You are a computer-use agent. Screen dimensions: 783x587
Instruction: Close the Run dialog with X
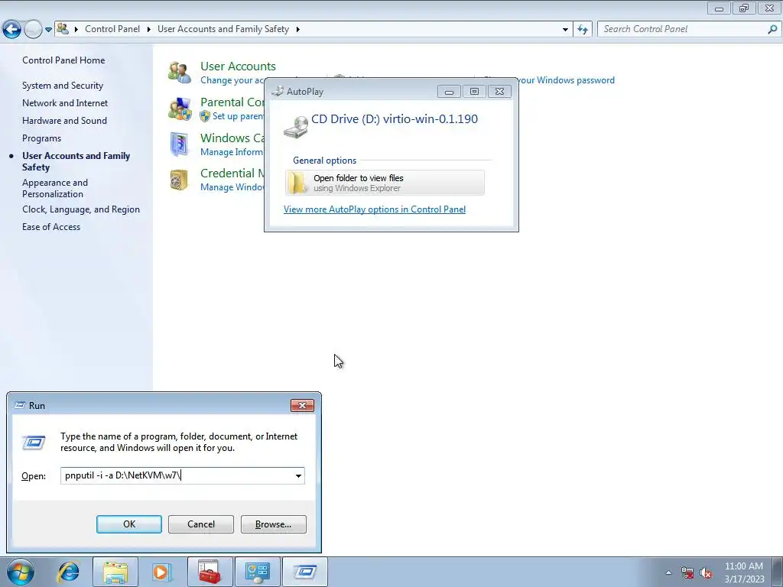click(x=302, y=405)
